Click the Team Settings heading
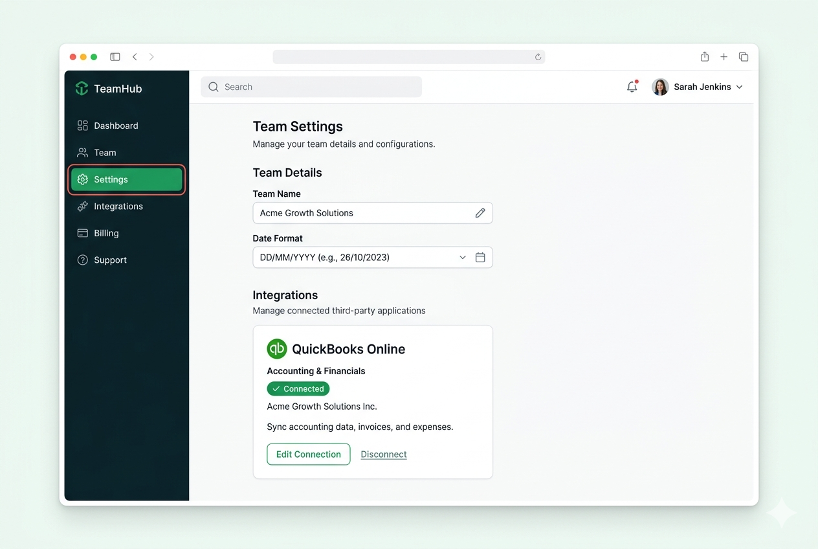818x549 pixels. pos(298,126)
